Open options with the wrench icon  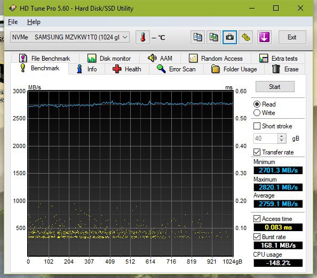245,37
